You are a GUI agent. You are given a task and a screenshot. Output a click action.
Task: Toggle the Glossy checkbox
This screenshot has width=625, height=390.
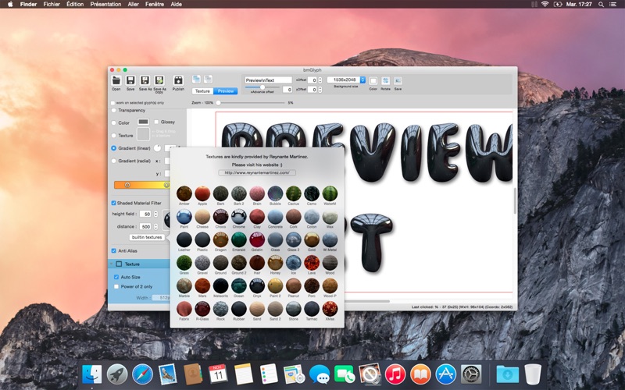pos(156,122)
